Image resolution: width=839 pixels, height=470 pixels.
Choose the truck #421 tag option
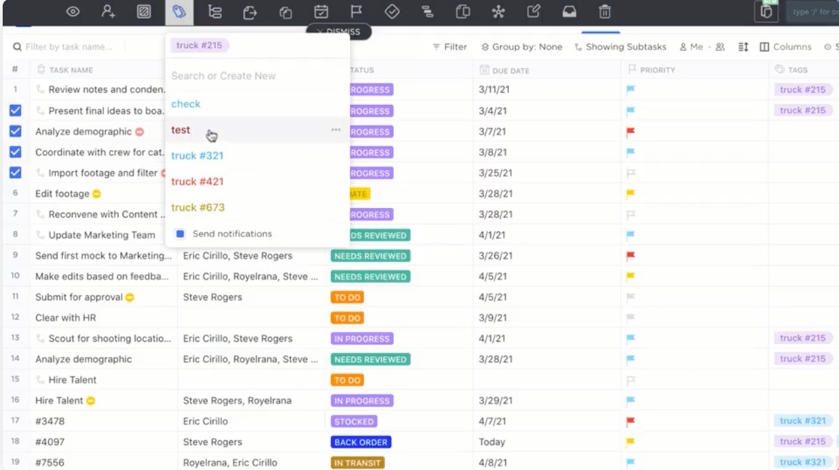pyautogui.click(x=197, y=181)
